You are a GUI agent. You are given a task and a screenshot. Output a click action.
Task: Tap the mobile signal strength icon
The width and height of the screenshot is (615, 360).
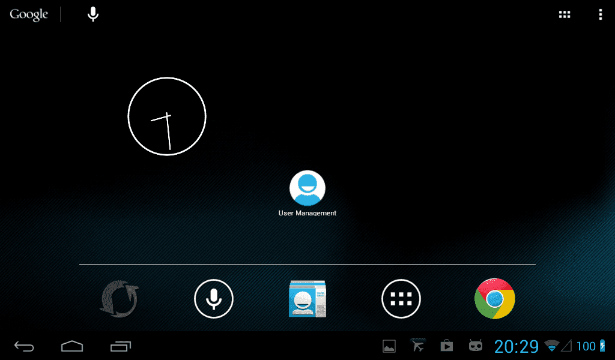click(x=566, y=346)
